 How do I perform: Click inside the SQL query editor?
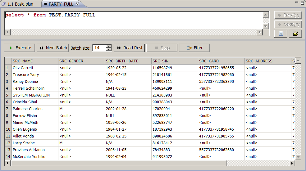134,20
